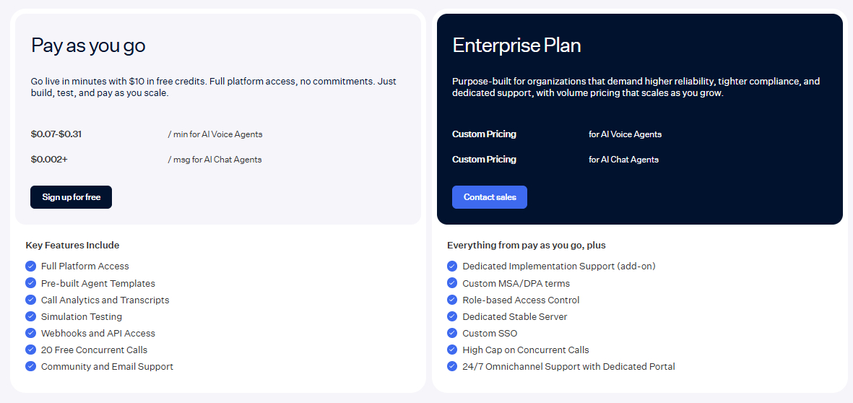The height and width of the screenshot is (403, 853).
Task: Click checkmark beside Webhooks and API Access
Action: point(30,333)
